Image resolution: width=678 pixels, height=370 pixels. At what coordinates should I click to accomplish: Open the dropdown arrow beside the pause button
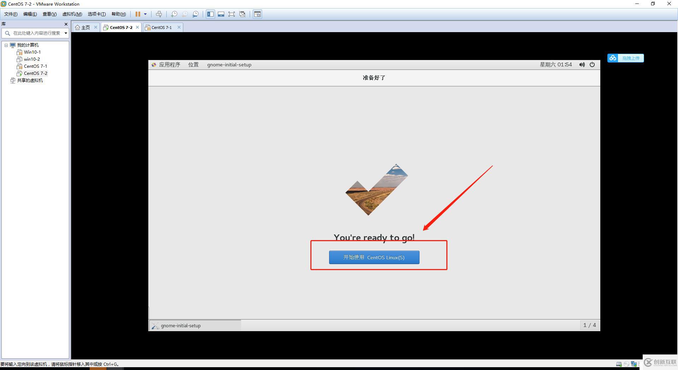click(145, 14)
